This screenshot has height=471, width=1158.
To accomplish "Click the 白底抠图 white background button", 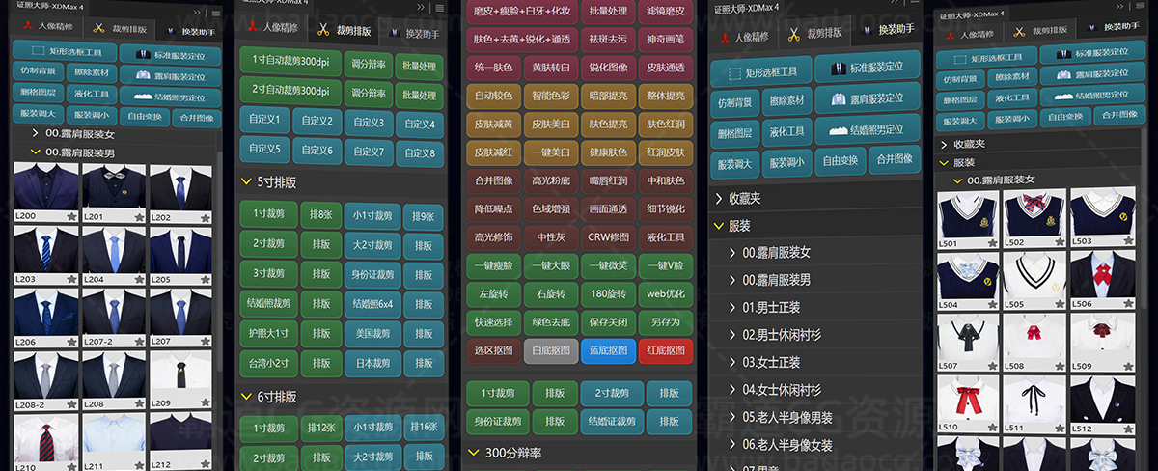I will tap(550, 350).
